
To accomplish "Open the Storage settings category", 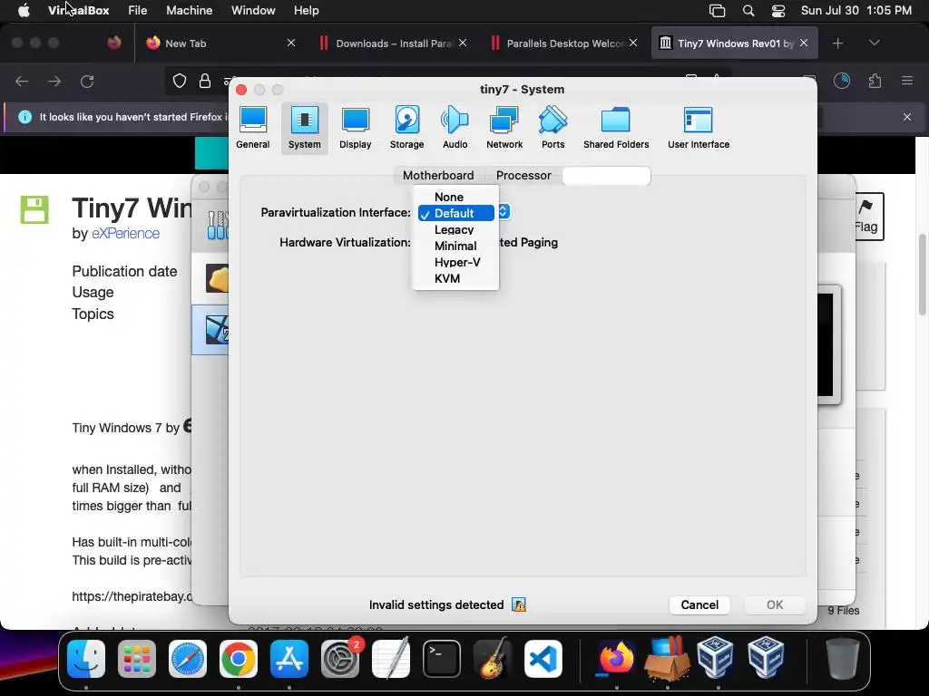I will (407, 128).
